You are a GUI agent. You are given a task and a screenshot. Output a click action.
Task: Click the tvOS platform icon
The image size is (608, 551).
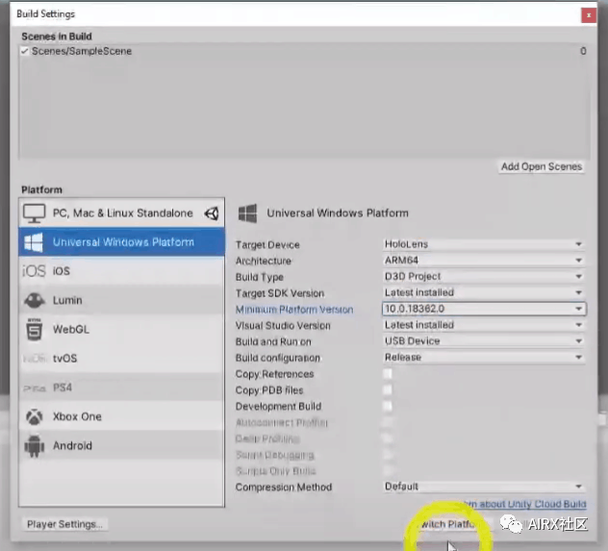point(34,359)
